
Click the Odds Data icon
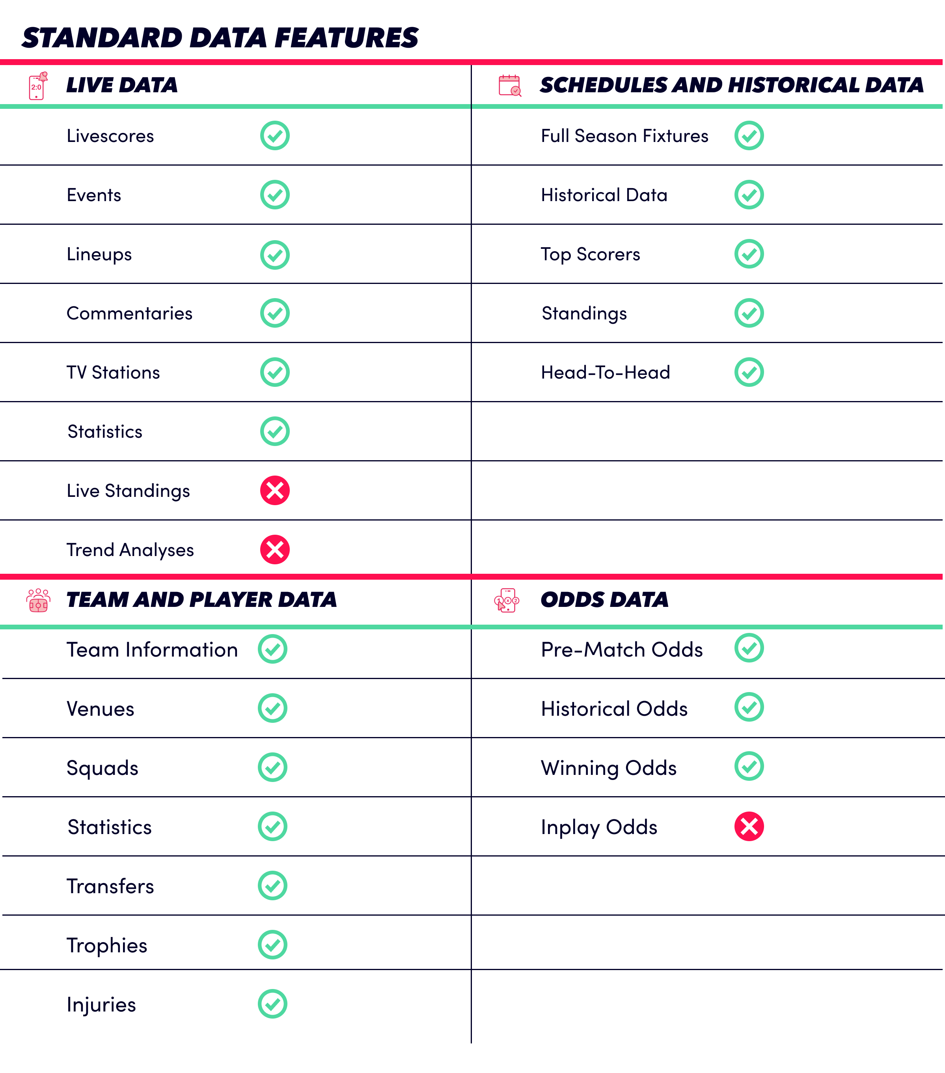(507, 600)
